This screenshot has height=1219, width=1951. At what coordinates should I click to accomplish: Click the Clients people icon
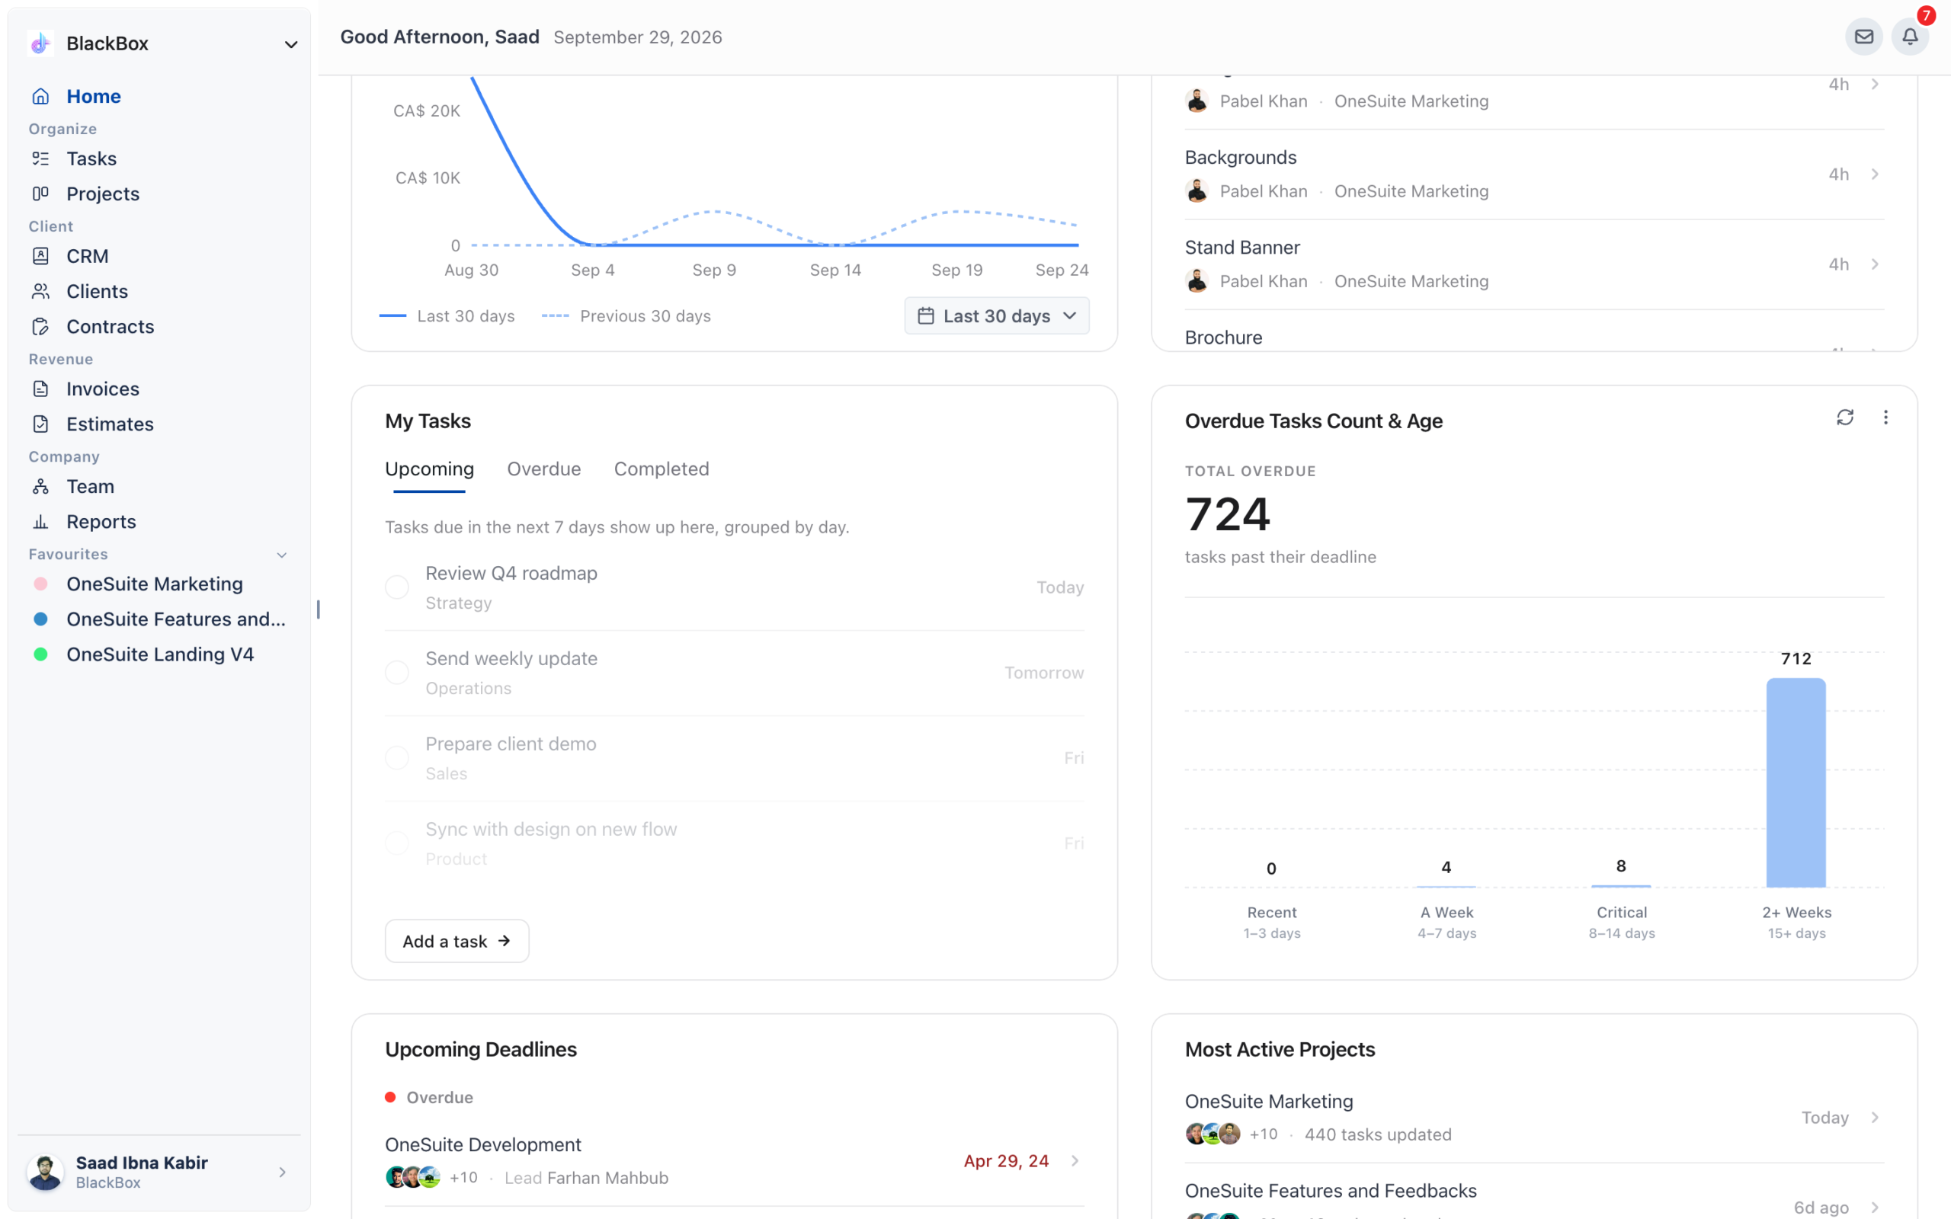[x=40, y=291]
